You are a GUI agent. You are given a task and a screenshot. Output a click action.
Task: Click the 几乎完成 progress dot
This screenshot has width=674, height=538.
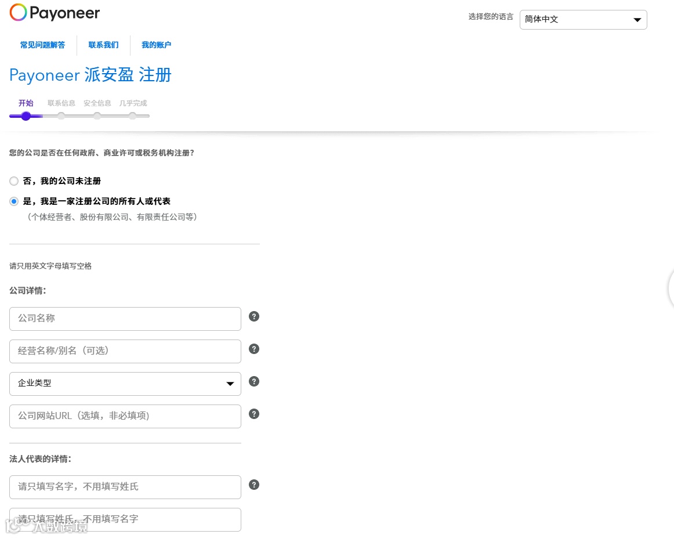tap(133, 116)
